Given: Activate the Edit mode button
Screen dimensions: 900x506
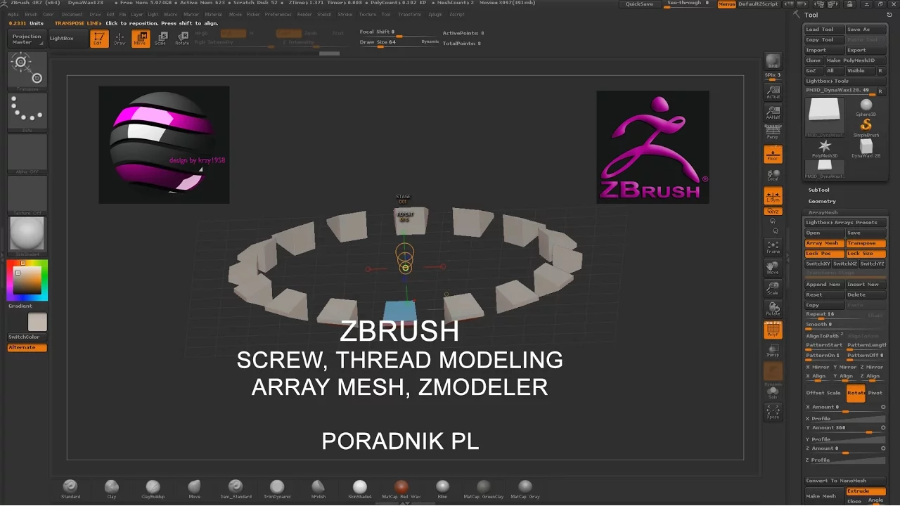Looking at the screenshot, I should tap(99, 39).
